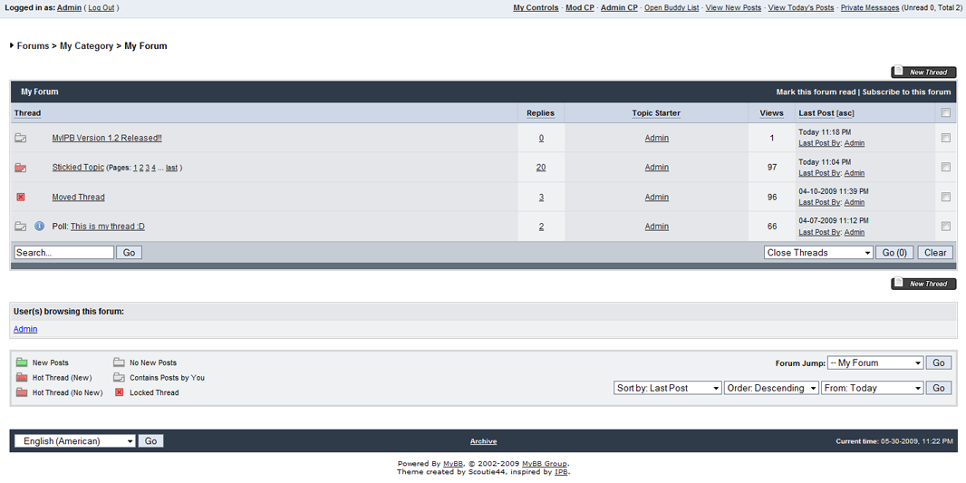This screenshot has width=966, height=483.
Task: Click the bottom New Thread button
Action: point(923,284)
